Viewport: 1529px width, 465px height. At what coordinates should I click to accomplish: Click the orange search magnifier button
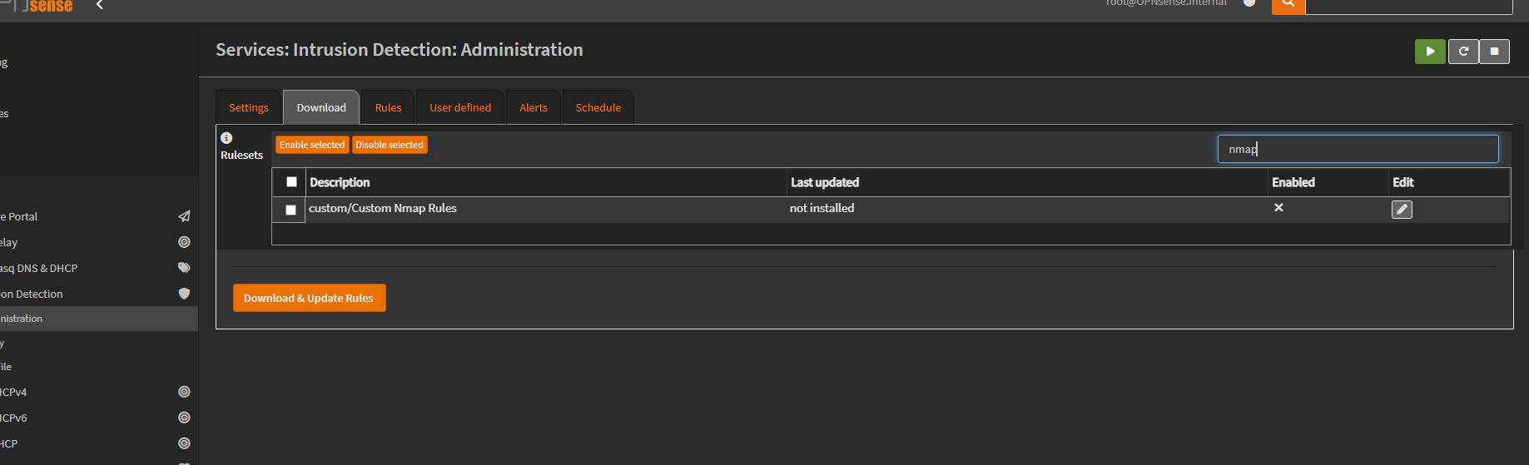[x=1288, y=5]
